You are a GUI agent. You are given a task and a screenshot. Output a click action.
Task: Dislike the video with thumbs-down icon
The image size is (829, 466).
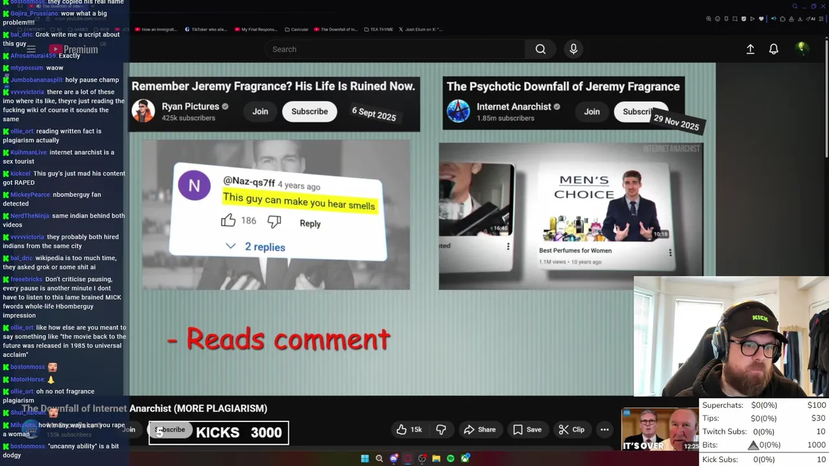coord(441,430)
